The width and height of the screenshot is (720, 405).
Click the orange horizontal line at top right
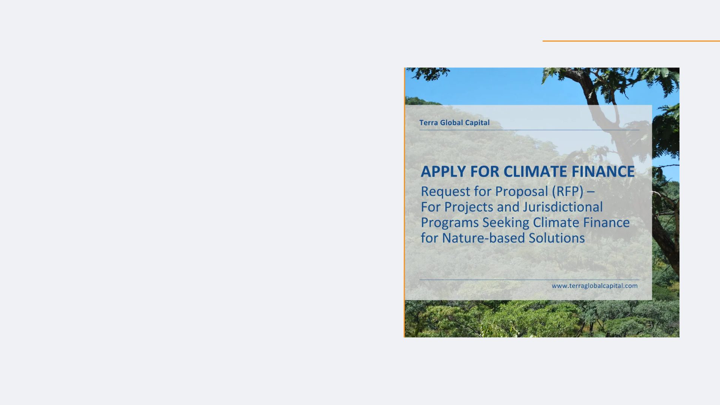pyautogui.click(x=631, y=41)
